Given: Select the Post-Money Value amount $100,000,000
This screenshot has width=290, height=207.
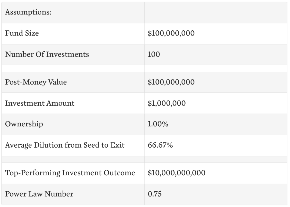Looking at the screenshot, I should click(x=171, y=82).
